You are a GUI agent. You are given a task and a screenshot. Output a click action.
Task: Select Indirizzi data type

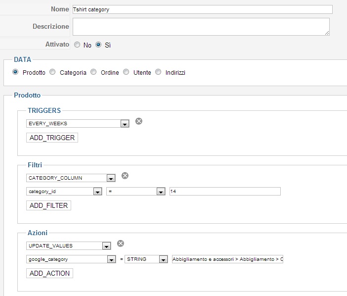[159, 72]
